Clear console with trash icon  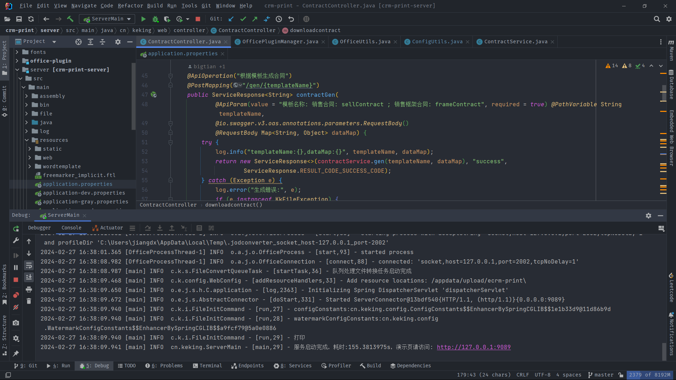[29, 301]
